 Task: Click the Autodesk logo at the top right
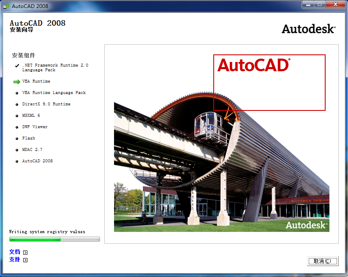click(x=308, y=29)
